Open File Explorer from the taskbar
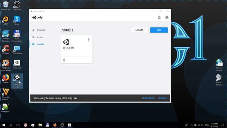This screenshot has width=227, height=128. [40, 125]
